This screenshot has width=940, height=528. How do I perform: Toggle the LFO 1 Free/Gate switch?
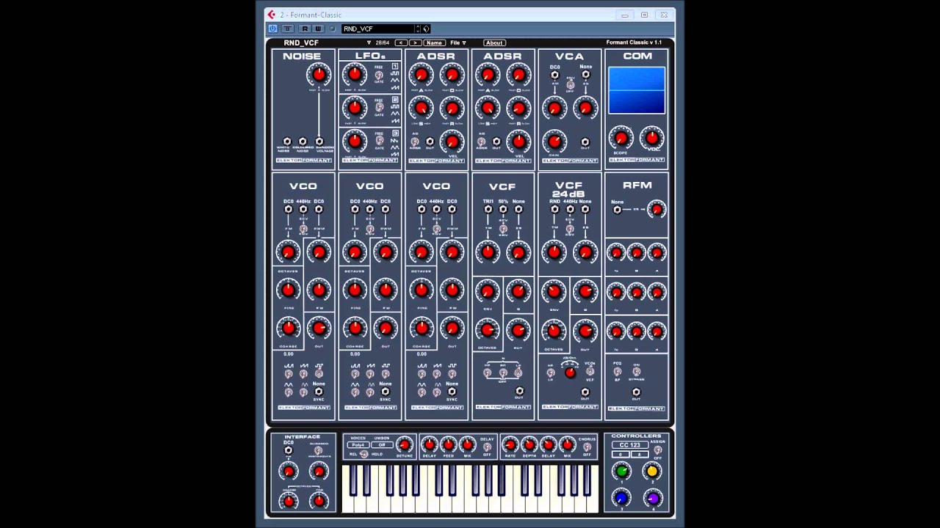tap(379, 75)
